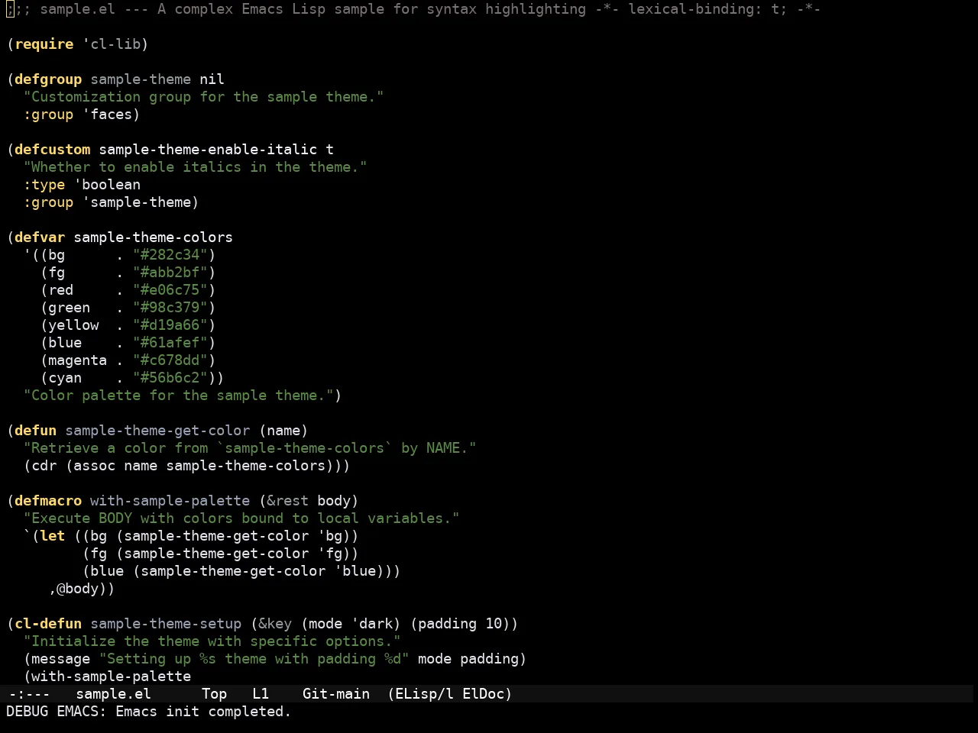
Task: Place cursor on 'cl-lib symbol
Action: (x=112, y=44)
